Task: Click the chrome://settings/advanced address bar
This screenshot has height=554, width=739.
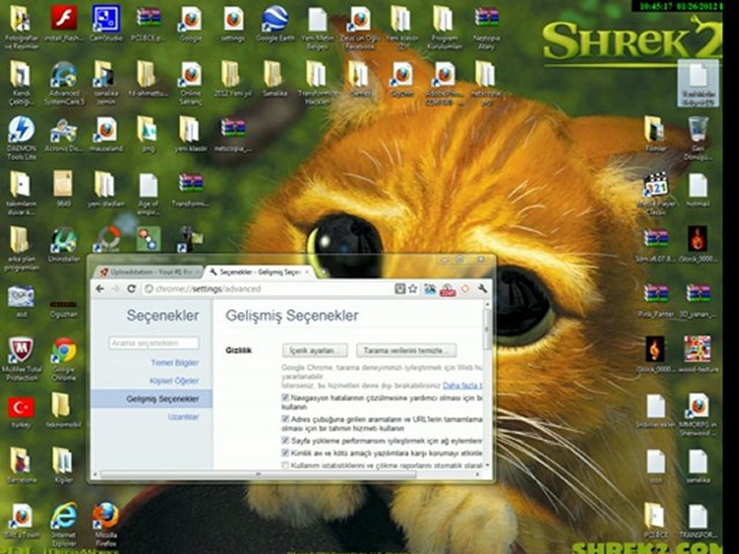Action: coord(269,289)
